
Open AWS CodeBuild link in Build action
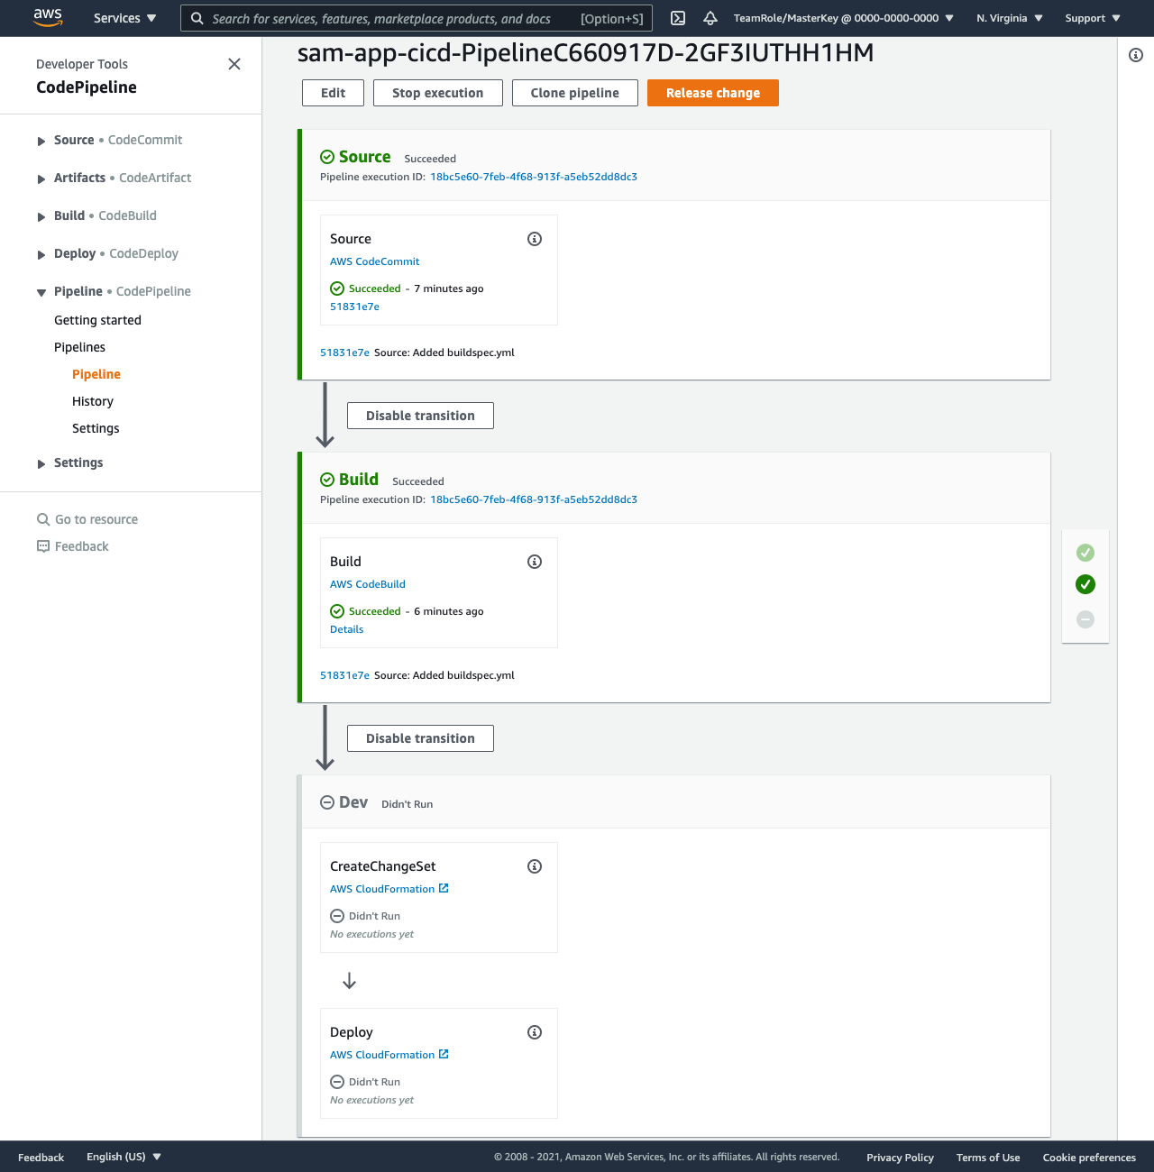pos(368,584)
